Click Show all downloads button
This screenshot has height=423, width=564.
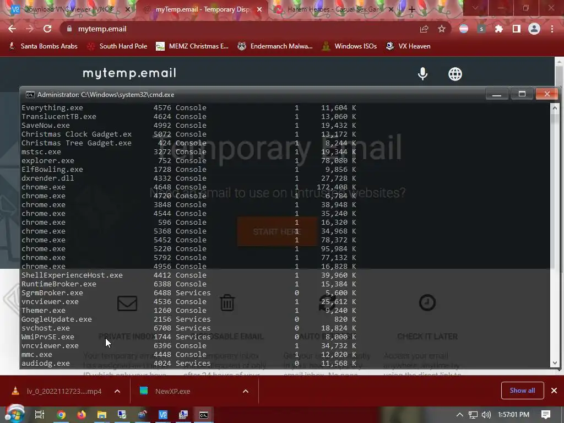tap(522, 391)
